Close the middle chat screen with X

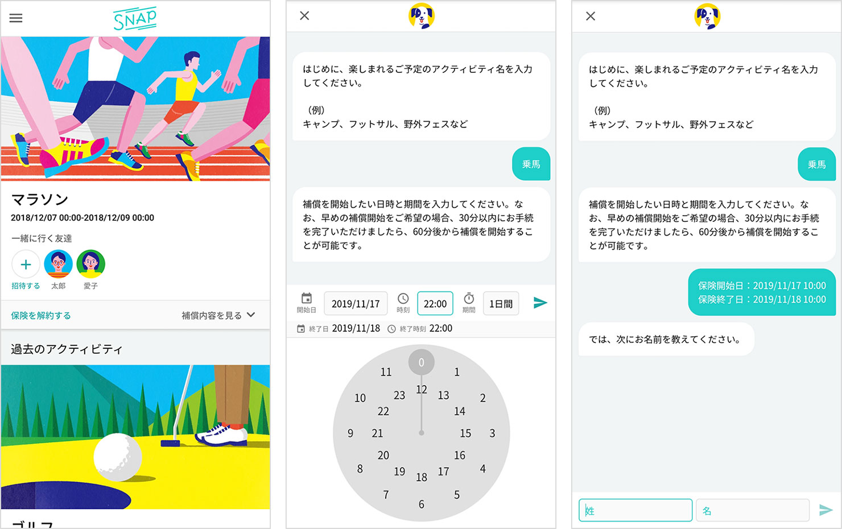(x=304, y=16)
